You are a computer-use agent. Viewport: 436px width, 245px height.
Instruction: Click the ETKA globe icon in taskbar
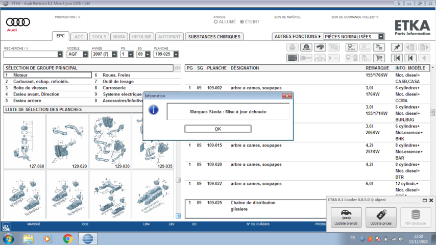click(88, 238)
